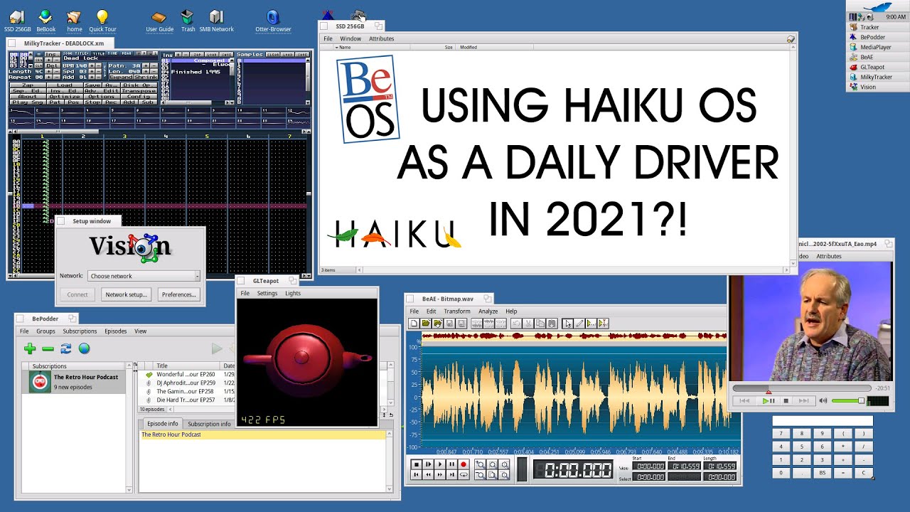Click Disk Op. button in MilkyTracker
910x512 pixels.
pyautogui.click(x=139, y=85)
